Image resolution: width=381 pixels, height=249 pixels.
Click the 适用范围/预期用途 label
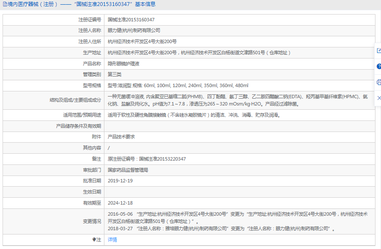pyautogui.click(x=82, y=115)
